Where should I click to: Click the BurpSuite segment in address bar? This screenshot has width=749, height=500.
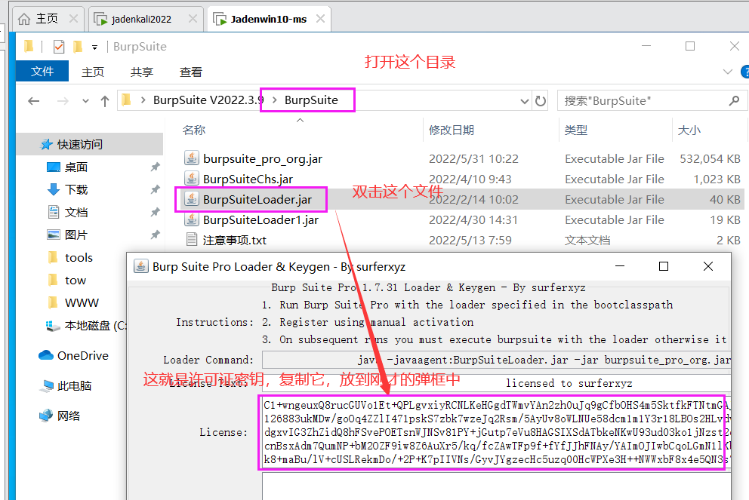click(x=311, y=100)
